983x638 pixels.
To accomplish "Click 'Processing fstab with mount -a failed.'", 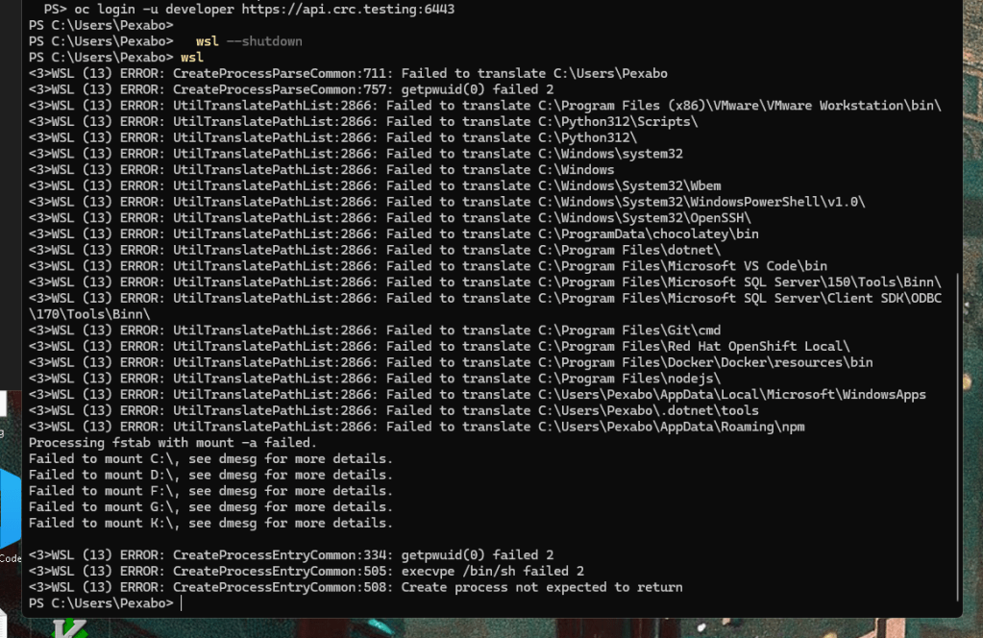I will coord(173,442).
